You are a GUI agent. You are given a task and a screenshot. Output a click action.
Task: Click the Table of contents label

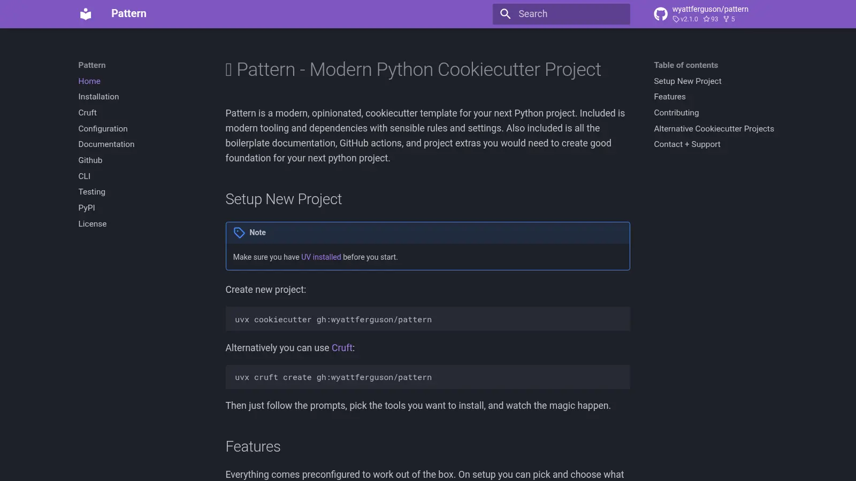[686, 65]
